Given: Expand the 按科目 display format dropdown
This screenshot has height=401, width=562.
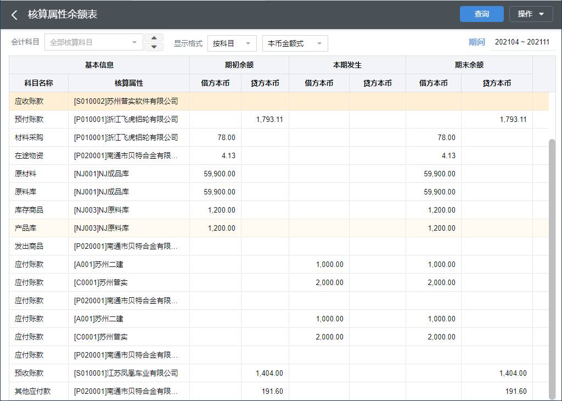Looking at the screenshot, I should (232, 43).
